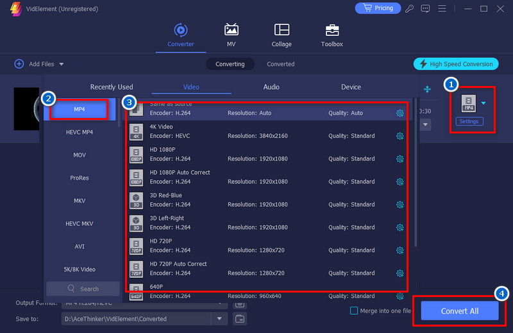
Task: Expand the output format dropdown arrow
Action: pos(484,103)
